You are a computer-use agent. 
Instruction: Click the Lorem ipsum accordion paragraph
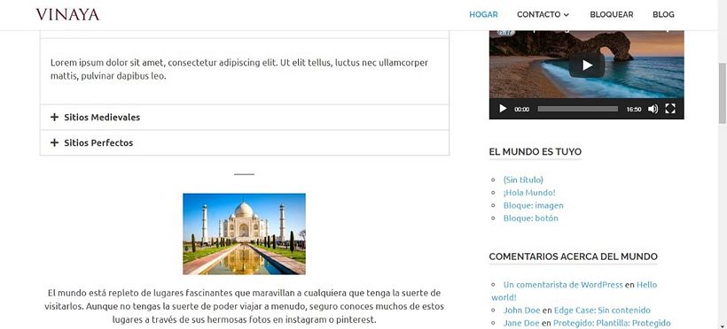point(239,69)
